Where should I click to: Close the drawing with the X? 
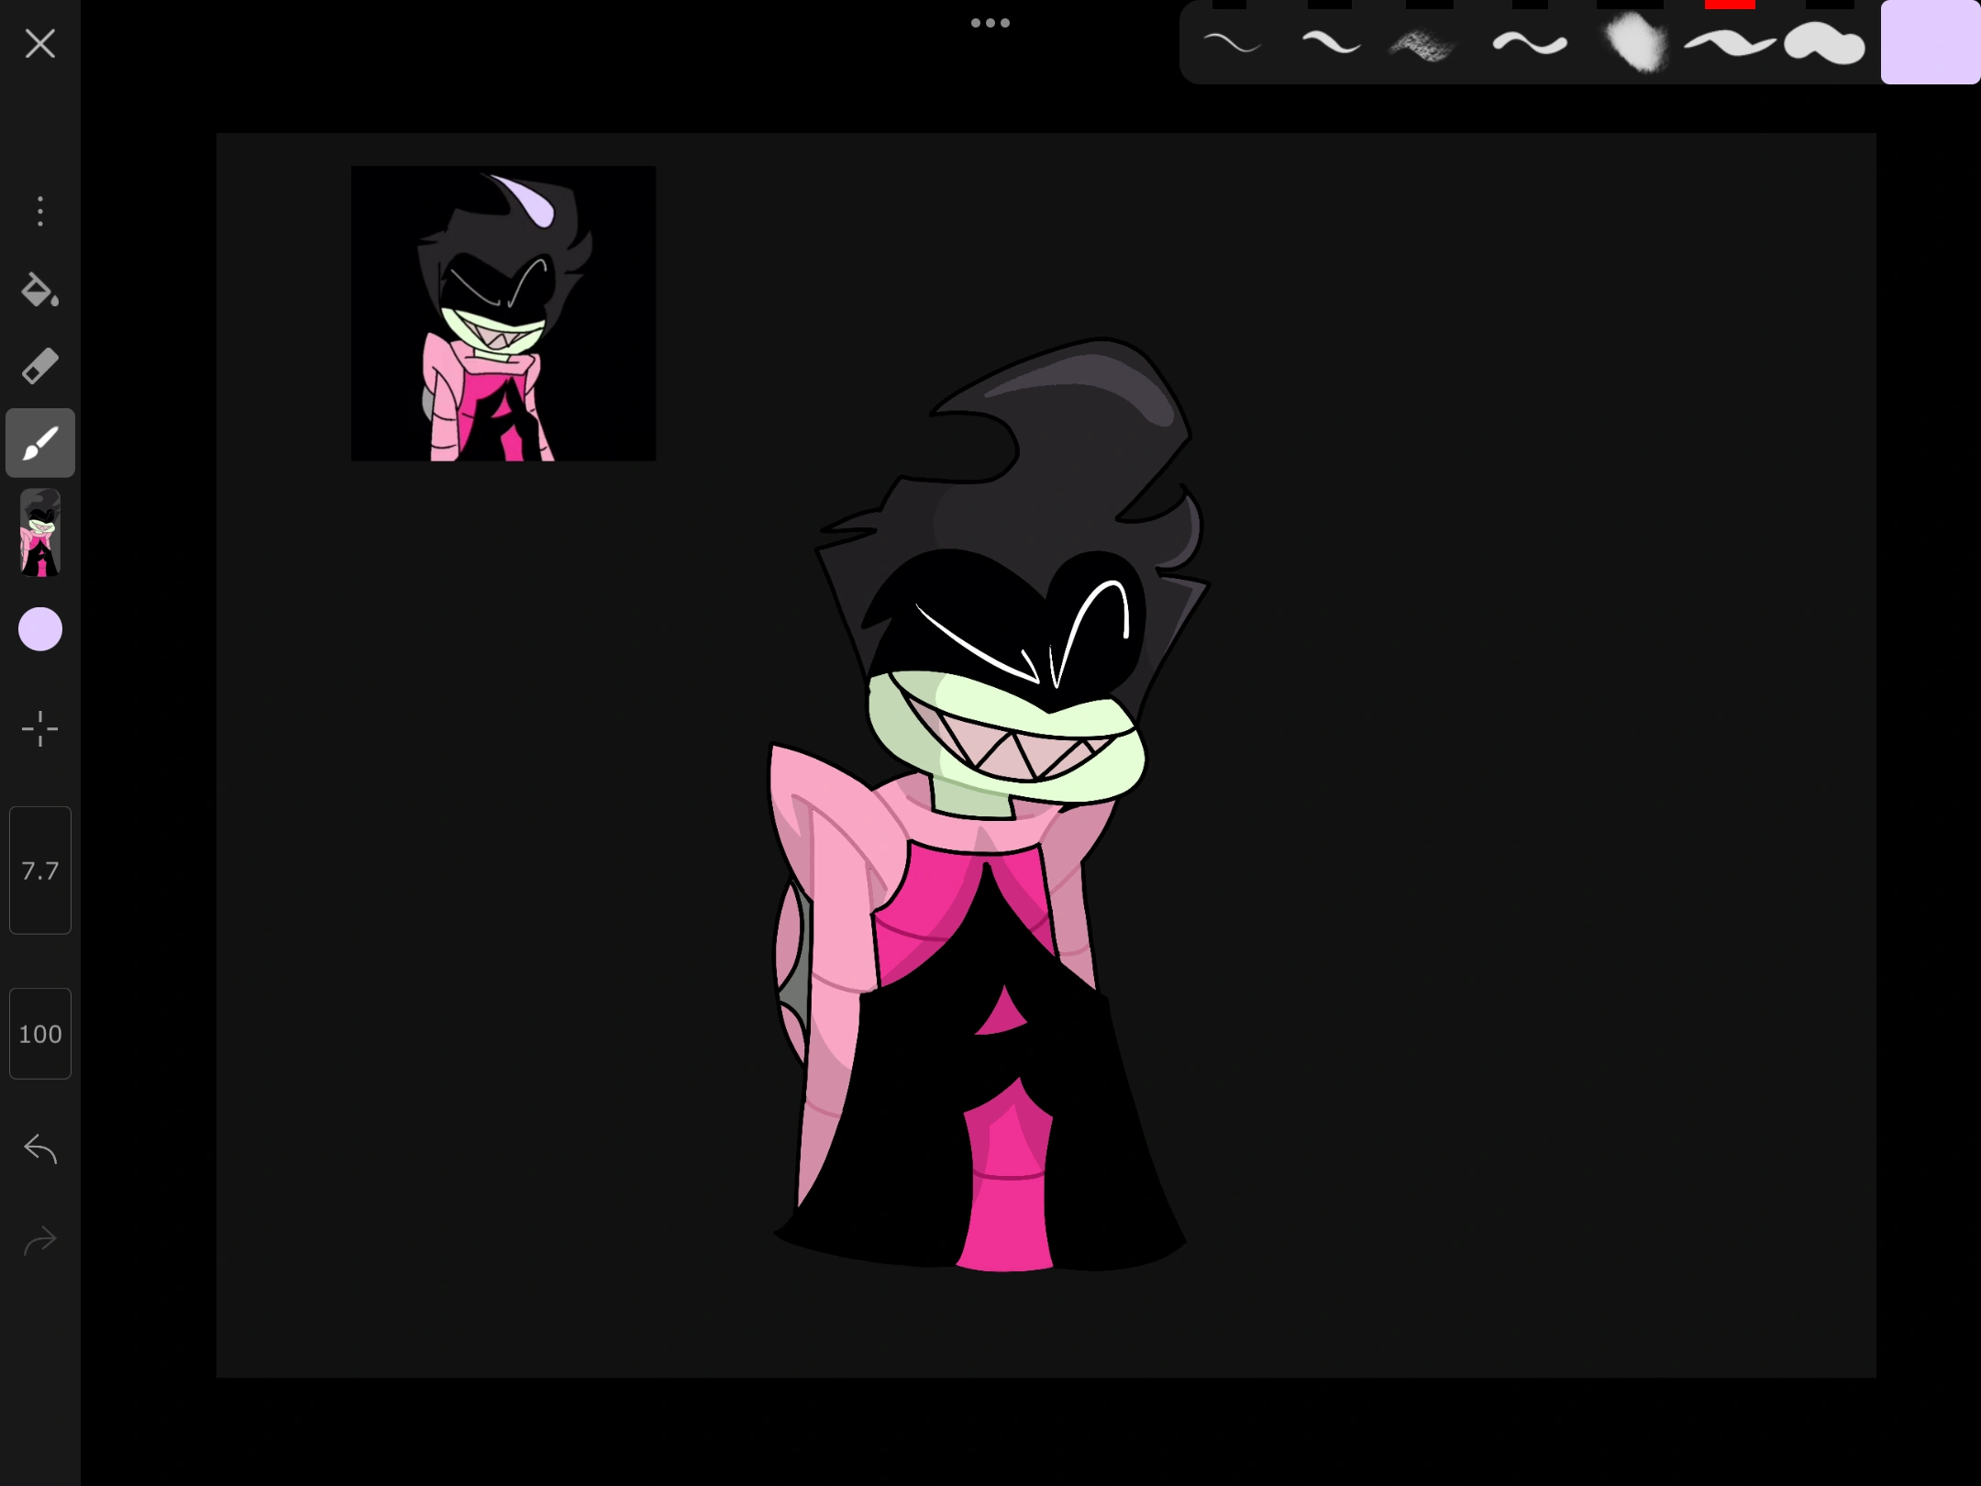40,43
